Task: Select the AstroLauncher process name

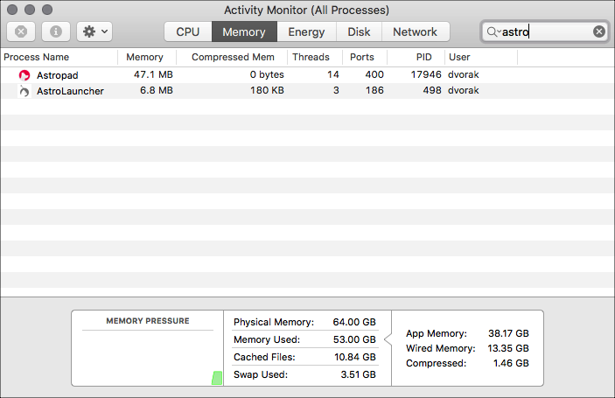Action: 70,91
